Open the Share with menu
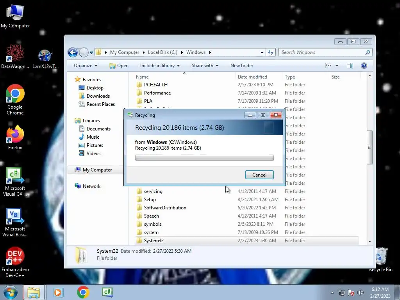 pos(205,66)
